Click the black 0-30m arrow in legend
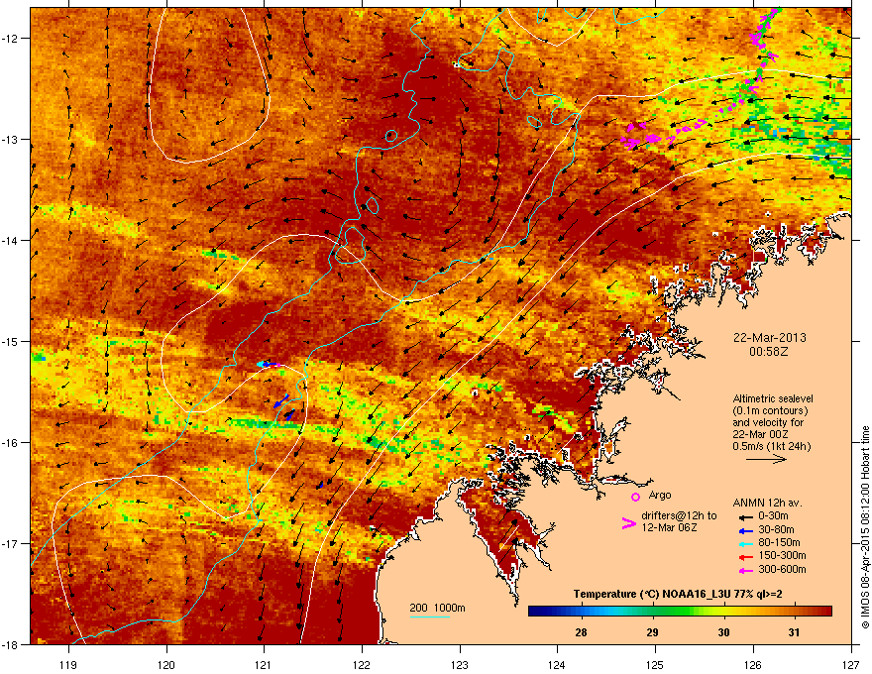Screen dimensions: 872x674 coord(745,516)
